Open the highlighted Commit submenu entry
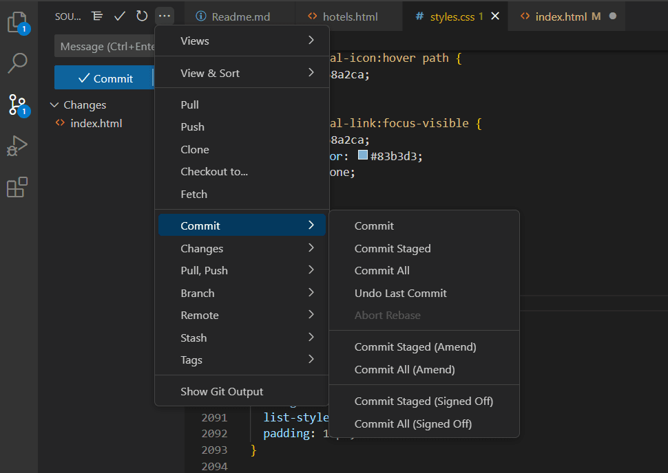The width and height of the screenshot is (668, 473). [242, 225]
